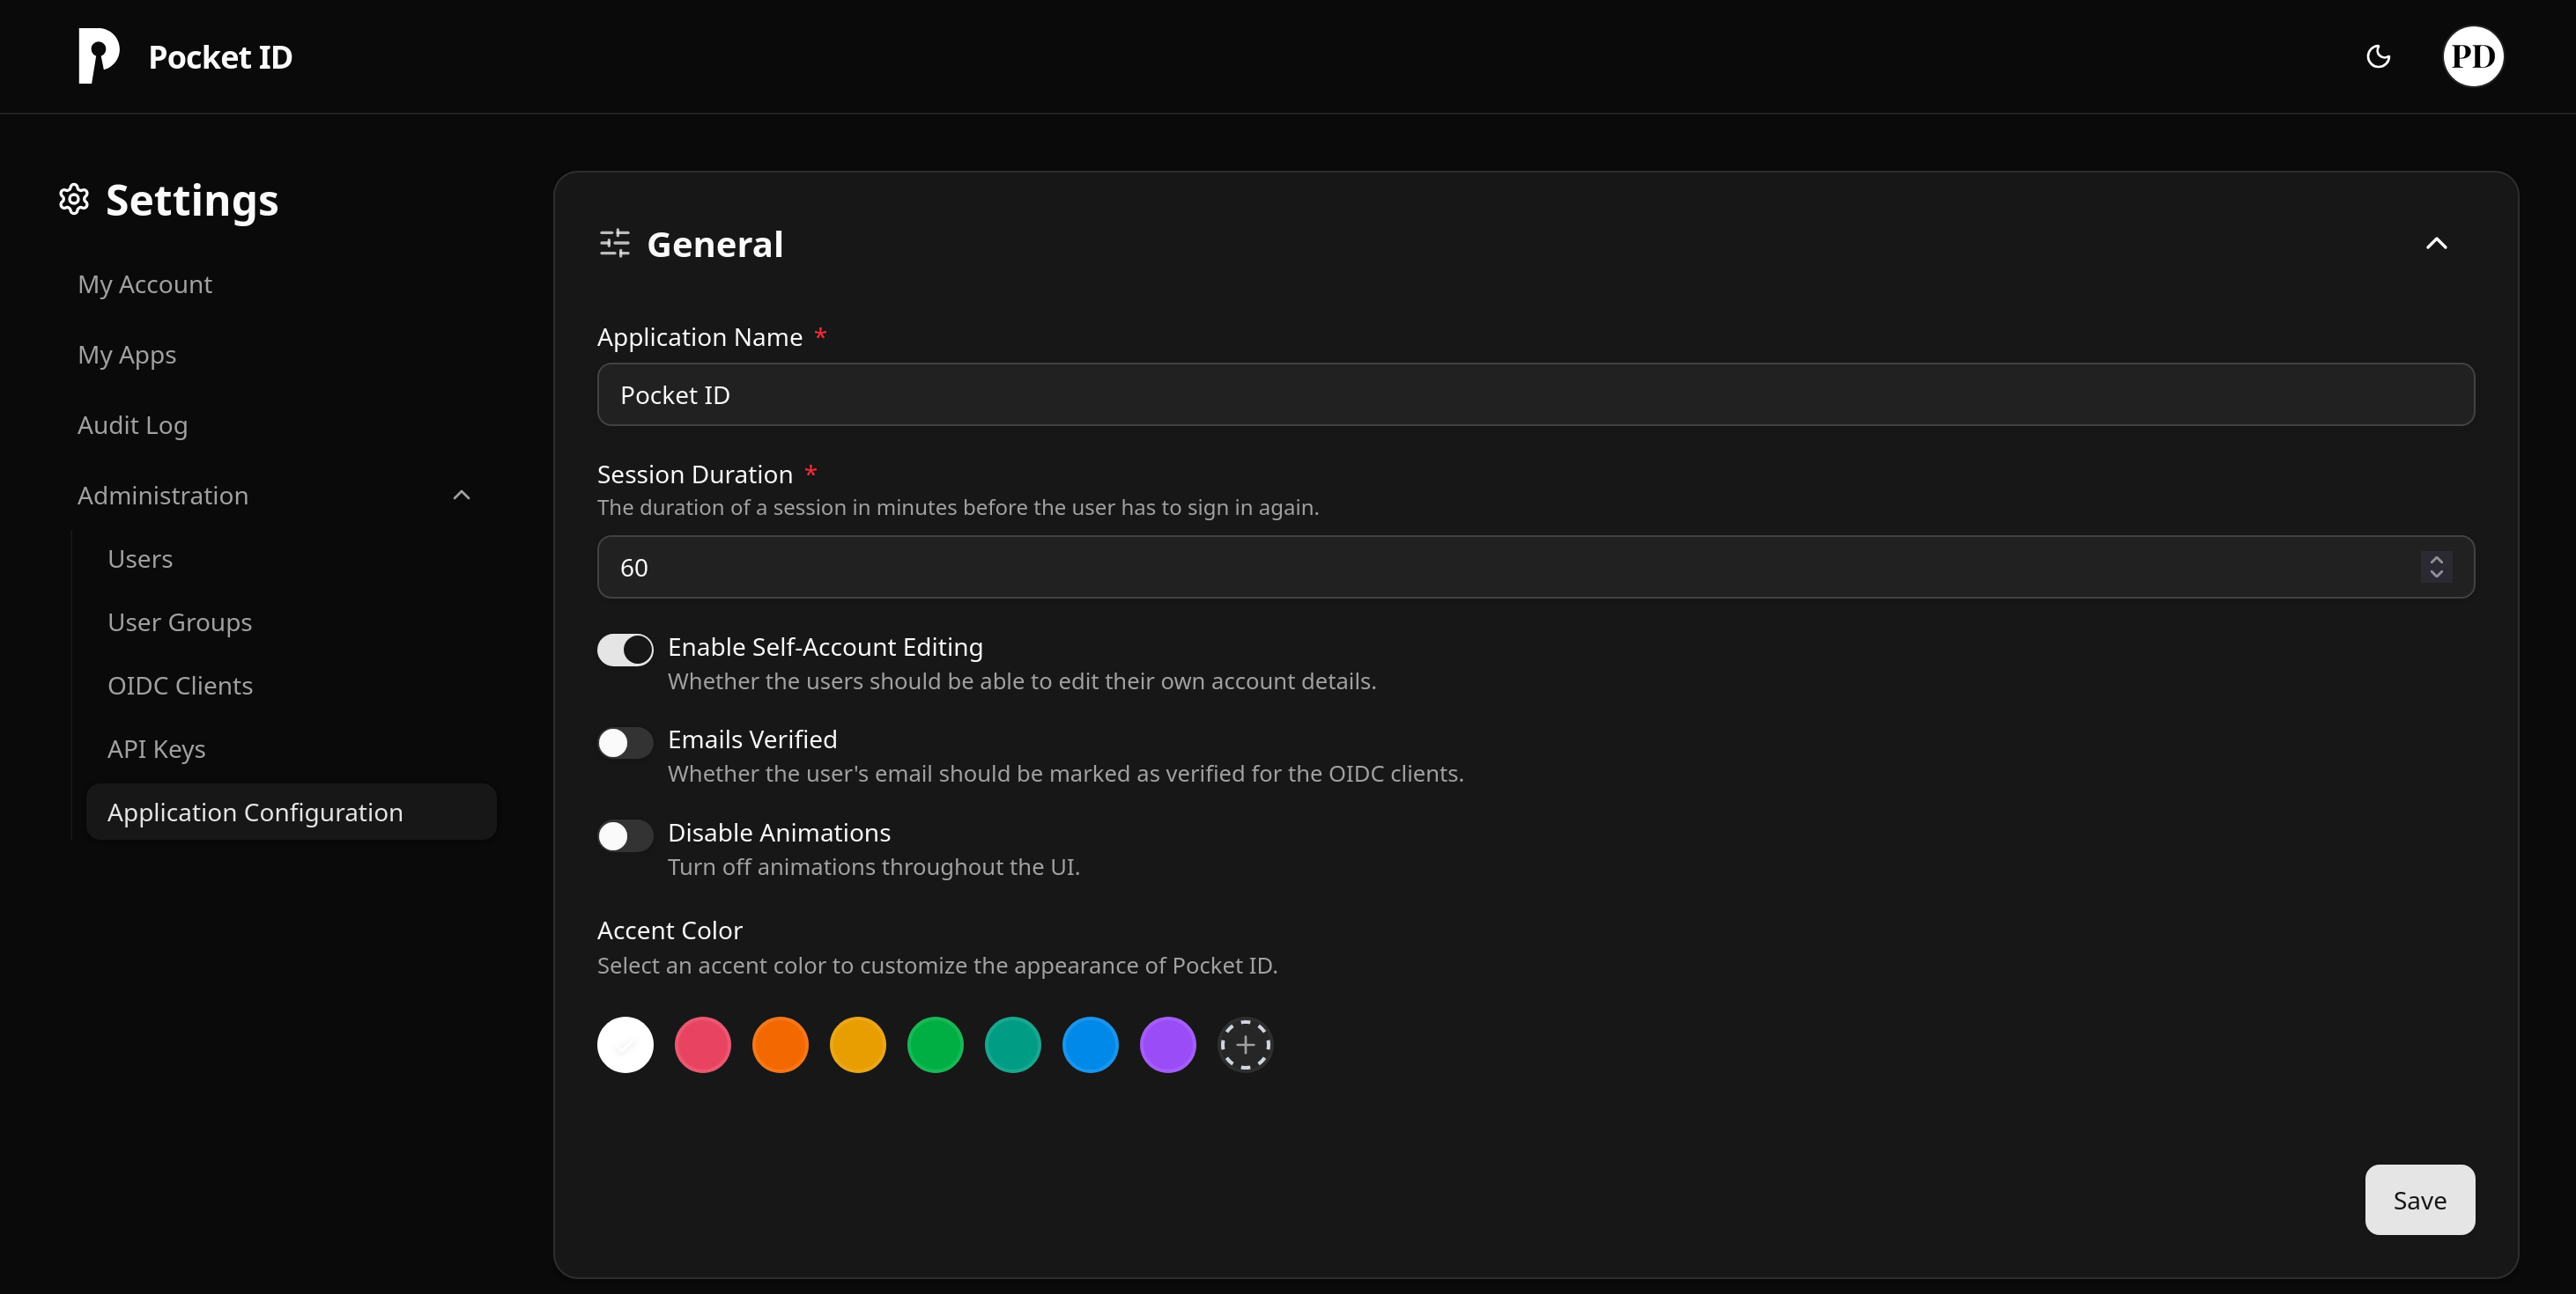Turn on the Emails Verified switch
2576x1294 pixels.
click(x=624, y=742)
